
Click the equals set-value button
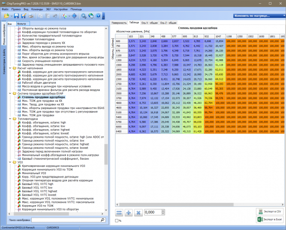pos(119,212)
